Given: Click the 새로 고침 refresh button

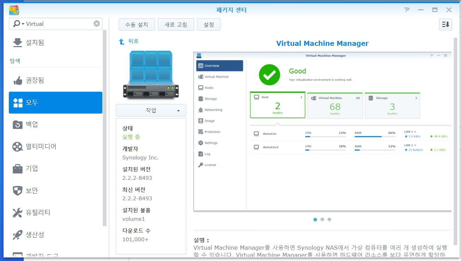Looking at the screenshot, I should pos(176,25).
